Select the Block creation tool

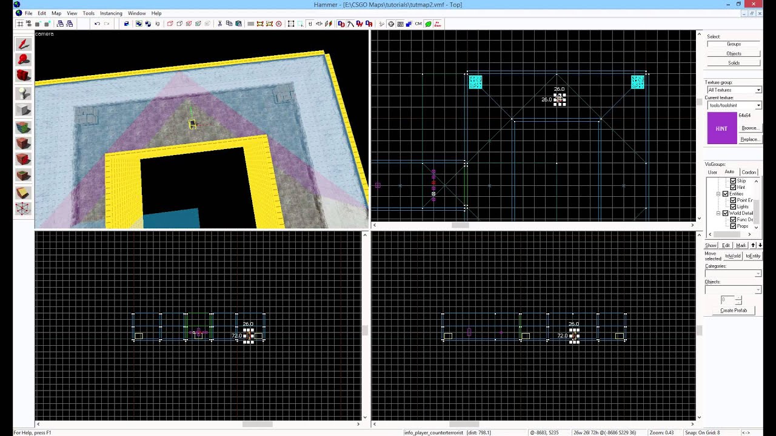pyautogui.click(x=23, y=110)
